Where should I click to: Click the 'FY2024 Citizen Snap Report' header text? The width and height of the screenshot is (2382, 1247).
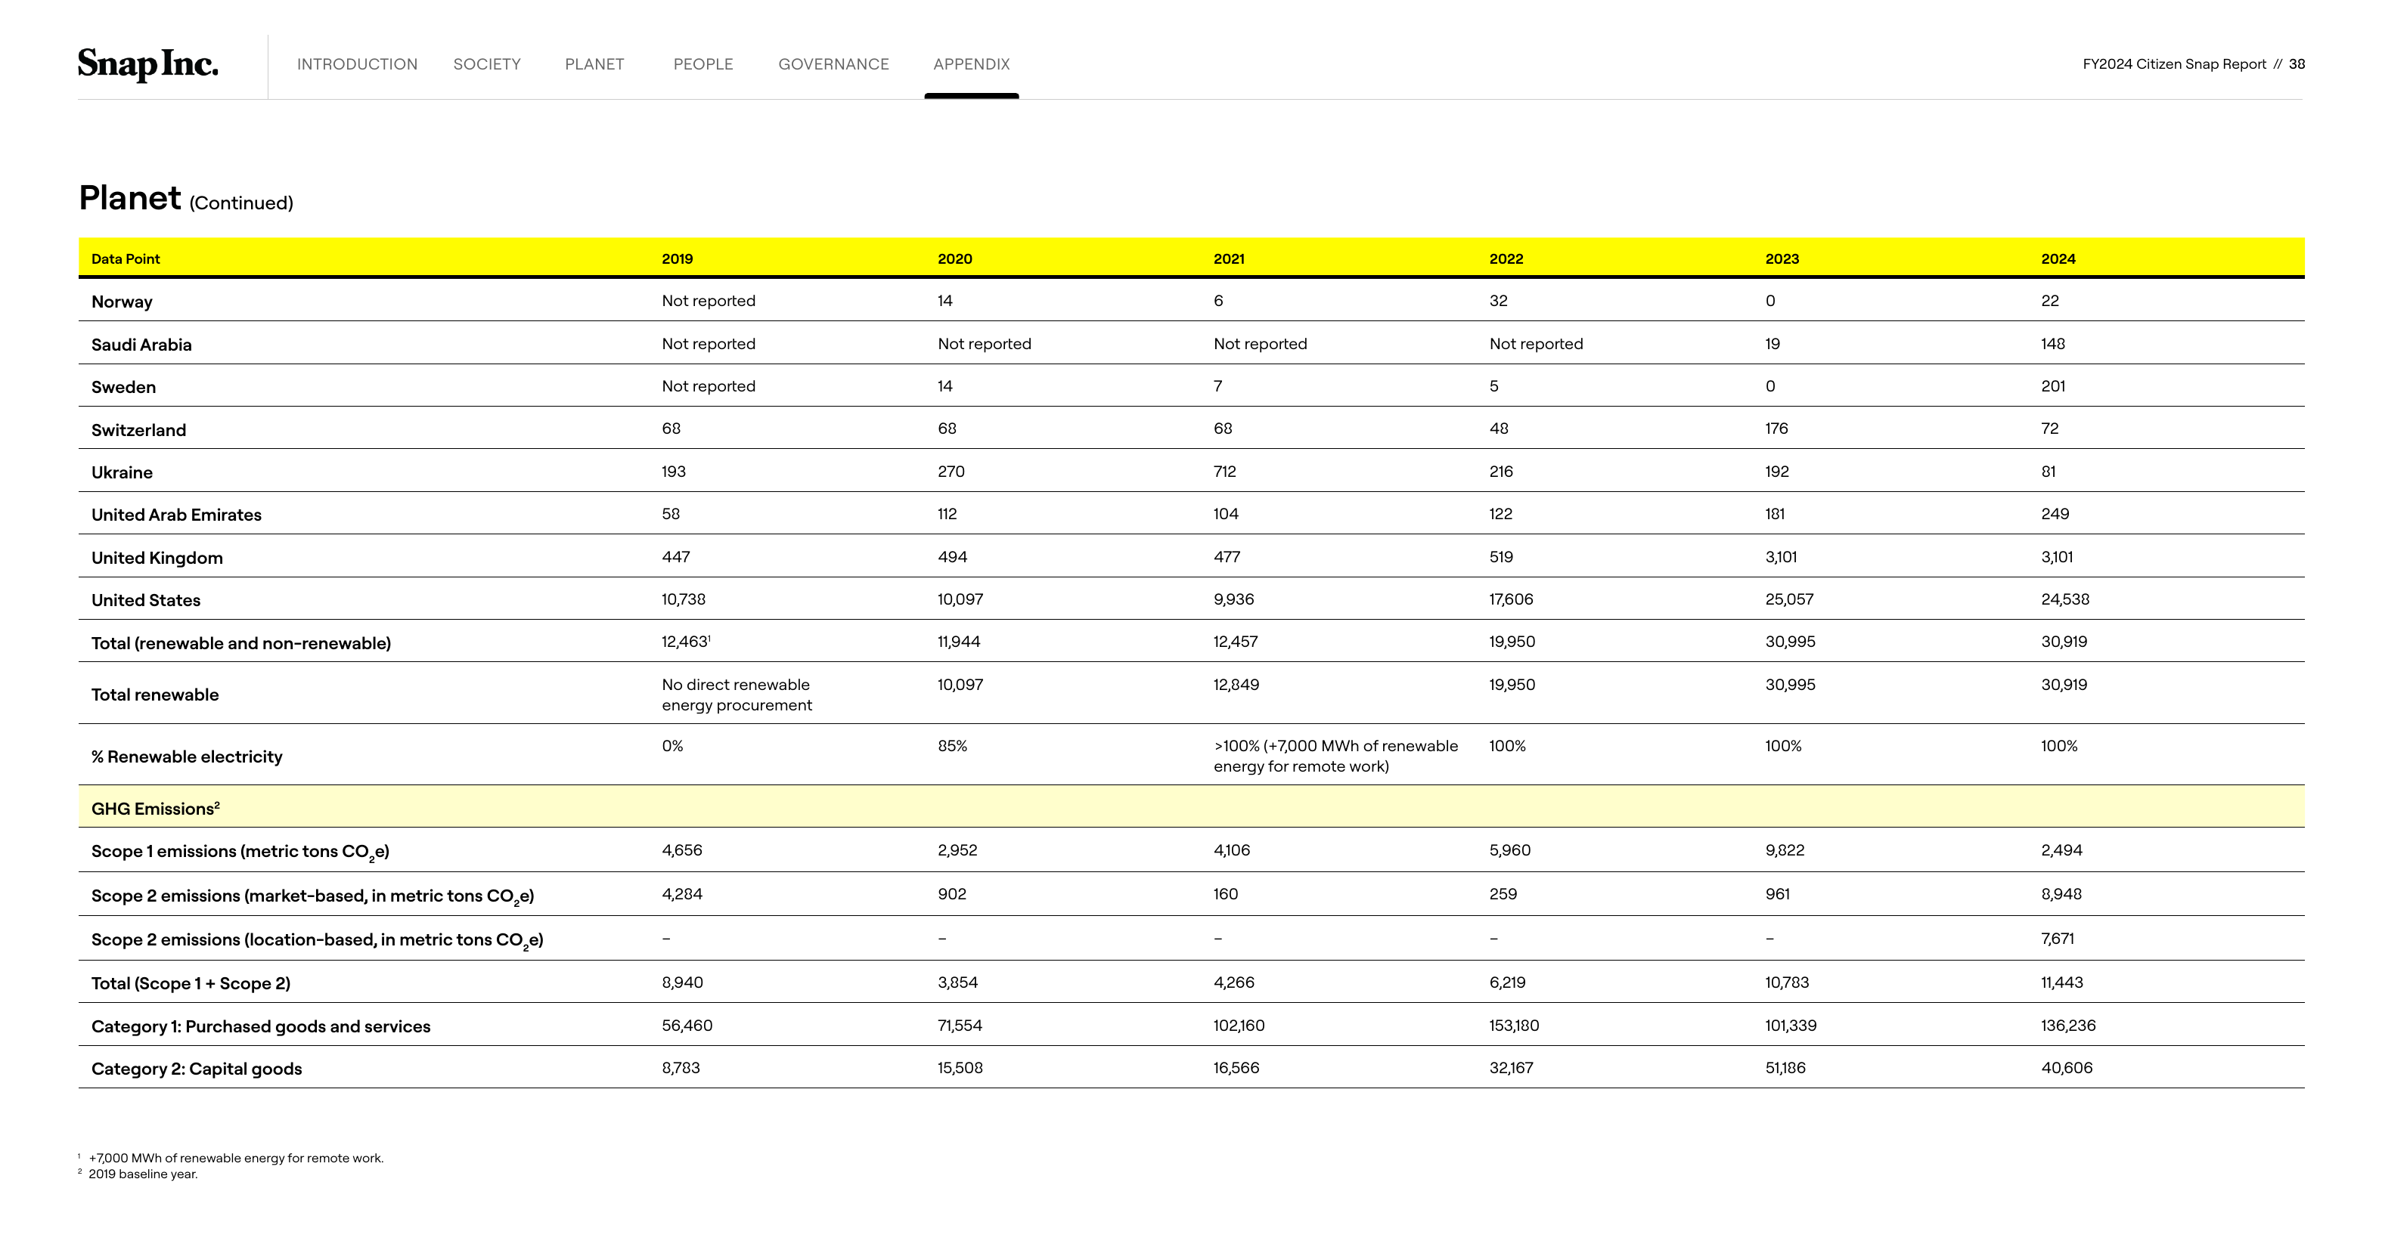pos(2174,63)
